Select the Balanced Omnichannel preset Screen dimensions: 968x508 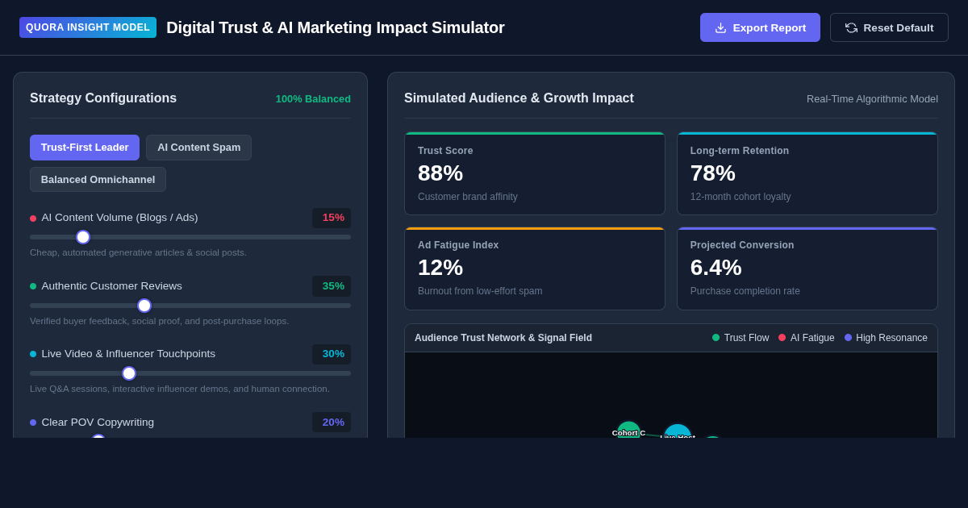click(98, 180)
